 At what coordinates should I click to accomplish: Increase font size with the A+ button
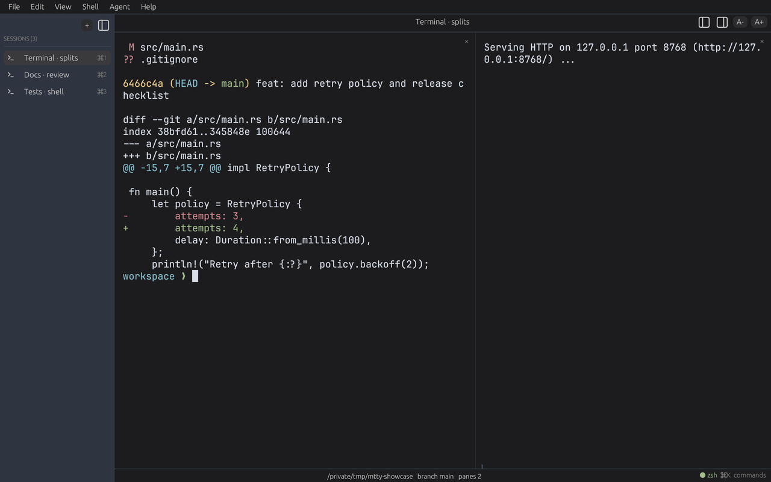point(759,22)
